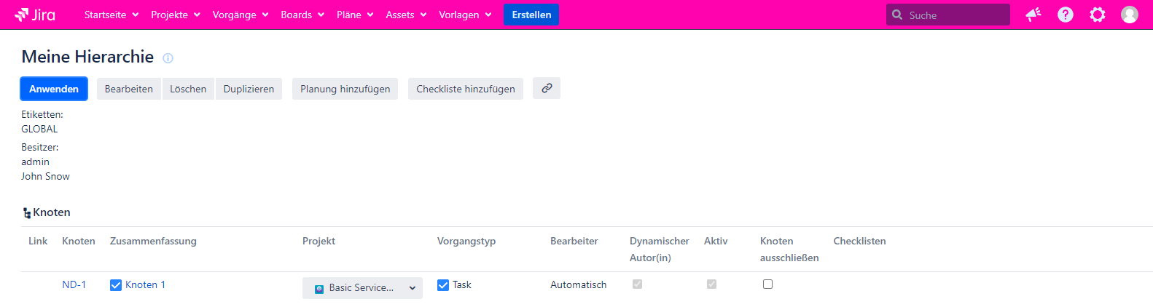Open the Projekte dropdown menu
The width and height of the screenshot is (1153, 307).
(175, 15)
